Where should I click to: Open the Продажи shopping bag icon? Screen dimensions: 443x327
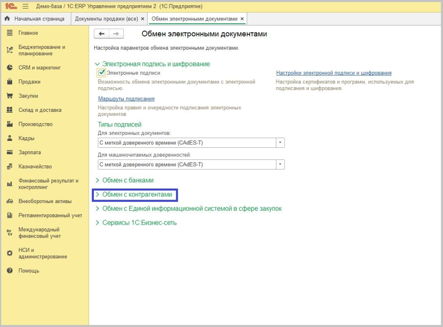[10, 82]
